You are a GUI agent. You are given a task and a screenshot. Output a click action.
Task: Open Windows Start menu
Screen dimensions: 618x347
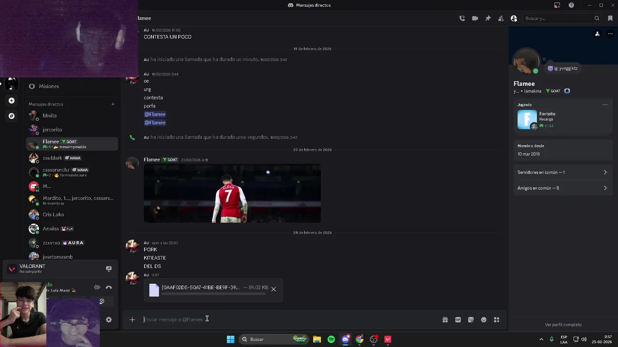tap(230, 339)
